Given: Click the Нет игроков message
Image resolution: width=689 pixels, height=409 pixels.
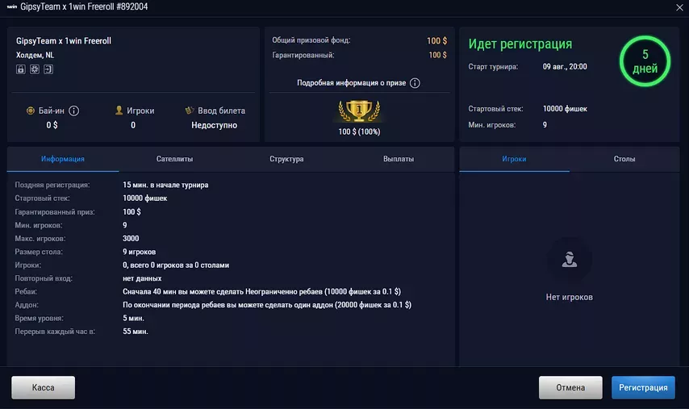Looking at the screenshot, I should 569,298.
